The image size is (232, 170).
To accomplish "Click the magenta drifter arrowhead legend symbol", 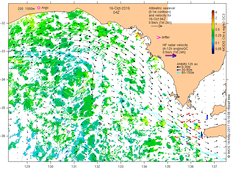I will 159,37.
